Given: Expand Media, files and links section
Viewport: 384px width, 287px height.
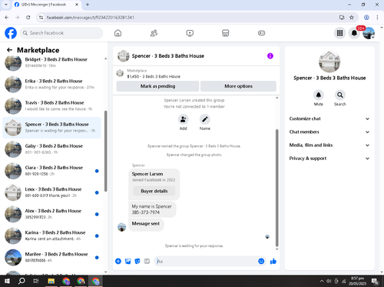Looking at the screenshot, I should [x=329, y=145].
